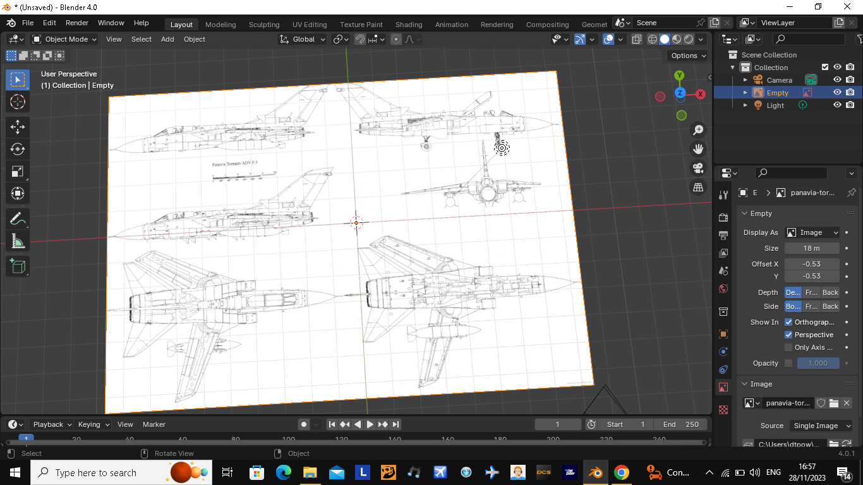
Task: Switch to solid viewport shading
Action: (x=665, y=39)
